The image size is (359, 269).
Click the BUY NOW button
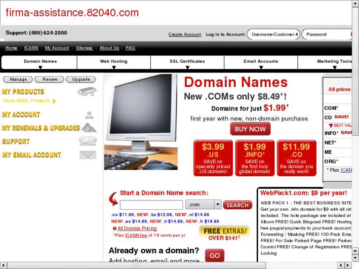[x=250, y=129]
